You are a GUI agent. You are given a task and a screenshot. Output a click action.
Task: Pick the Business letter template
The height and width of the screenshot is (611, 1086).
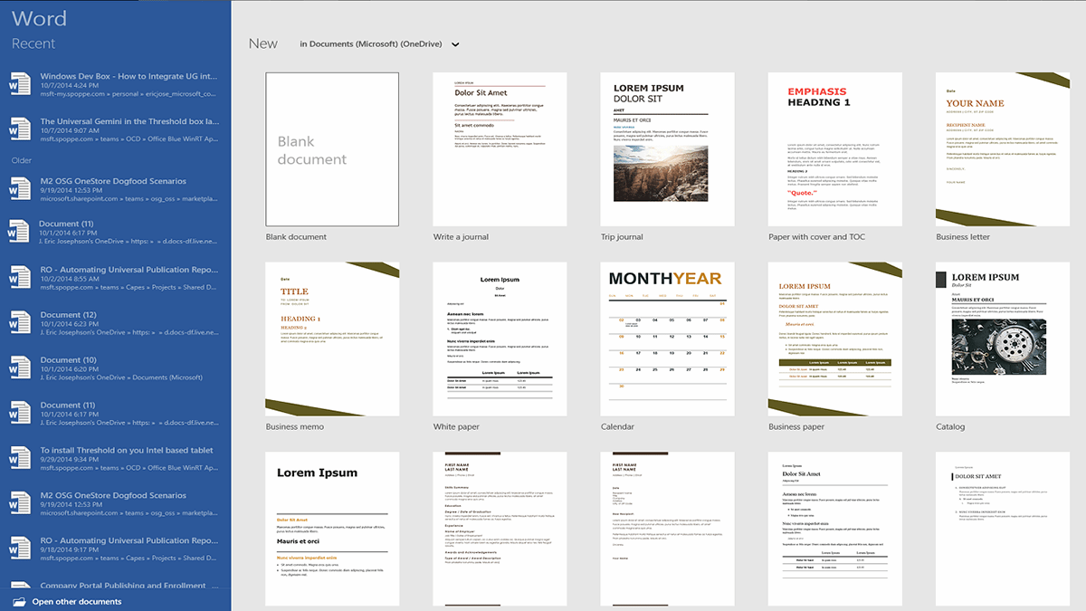click(x=1003, y=149)
